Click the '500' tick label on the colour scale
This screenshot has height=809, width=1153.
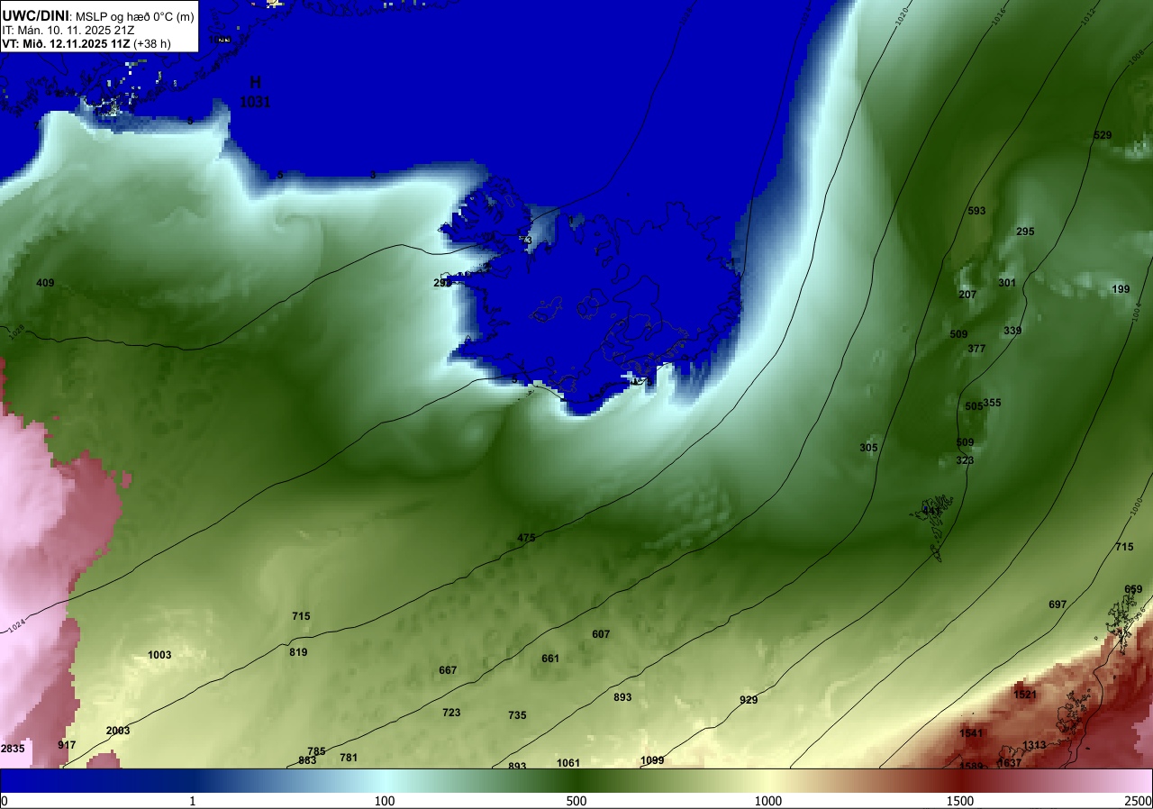click(x=576, y=801)
